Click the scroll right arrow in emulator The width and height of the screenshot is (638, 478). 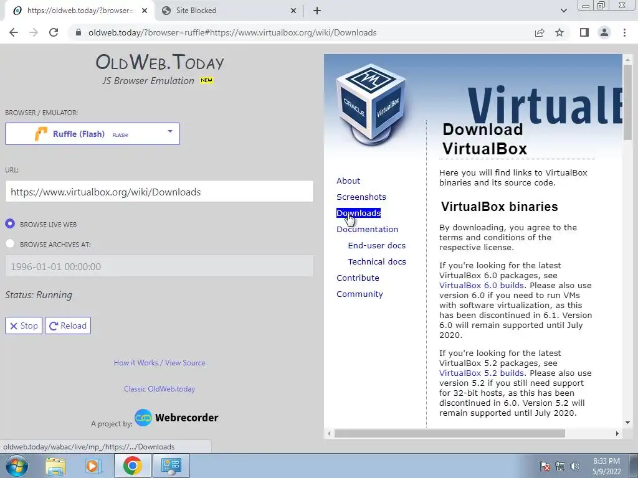[x=617, y=434]
